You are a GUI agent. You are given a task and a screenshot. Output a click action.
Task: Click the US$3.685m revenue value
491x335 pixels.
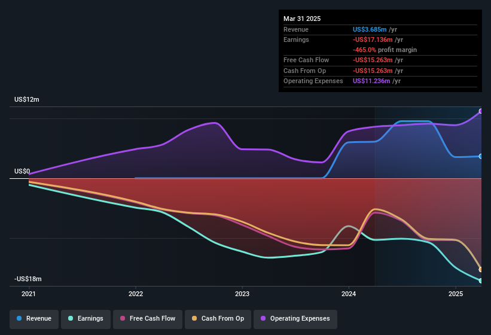pos(370,29)
